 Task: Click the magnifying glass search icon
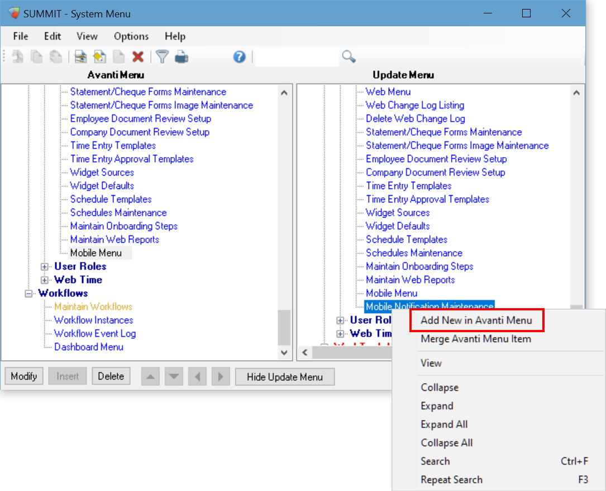349,56
